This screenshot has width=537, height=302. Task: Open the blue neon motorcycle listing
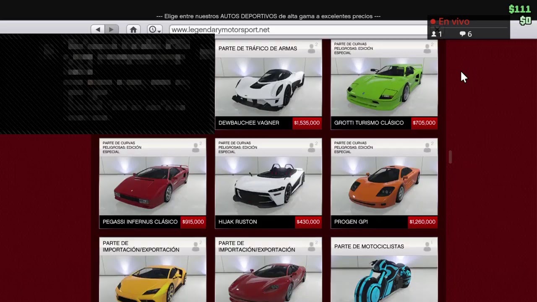[x=384, y=277]
